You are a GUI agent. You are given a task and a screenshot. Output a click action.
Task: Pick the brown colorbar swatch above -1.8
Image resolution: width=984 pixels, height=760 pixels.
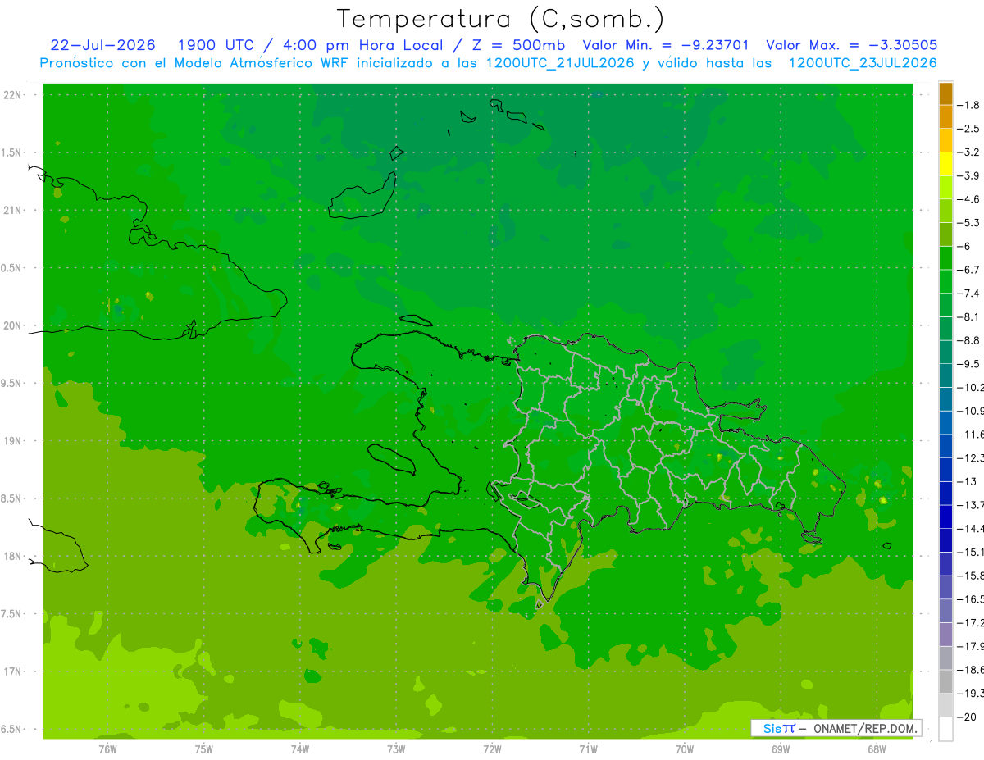pyautogui.click(x=945, y=93)
